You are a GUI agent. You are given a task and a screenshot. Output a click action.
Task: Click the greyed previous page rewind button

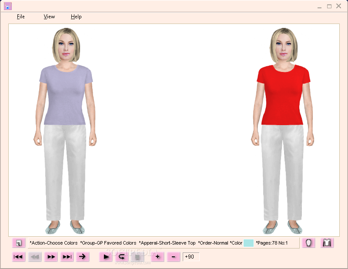35,257
